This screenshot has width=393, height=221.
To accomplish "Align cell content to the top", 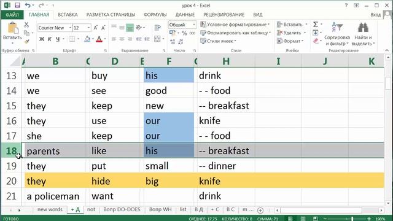I will coord(114,27).
